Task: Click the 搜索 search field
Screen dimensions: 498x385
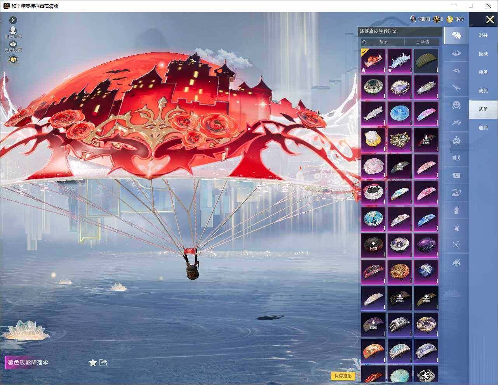Action: pyautogui.click(x=383, y=42)
